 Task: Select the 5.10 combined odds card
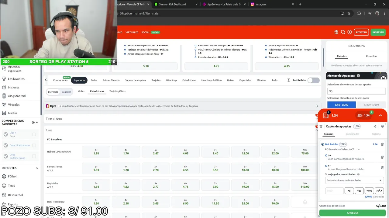[x=146, y=66]
